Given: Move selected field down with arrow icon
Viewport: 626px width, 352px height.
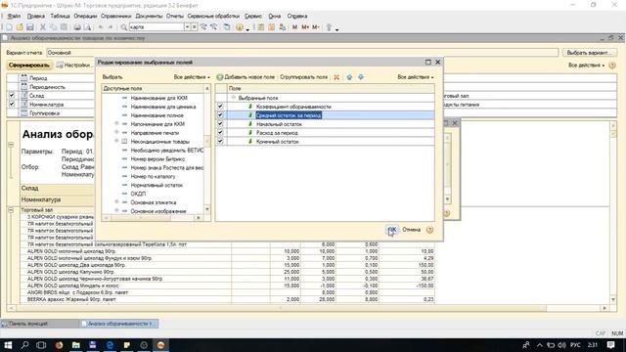Looking at the screenshot, I should click(361, 77).
